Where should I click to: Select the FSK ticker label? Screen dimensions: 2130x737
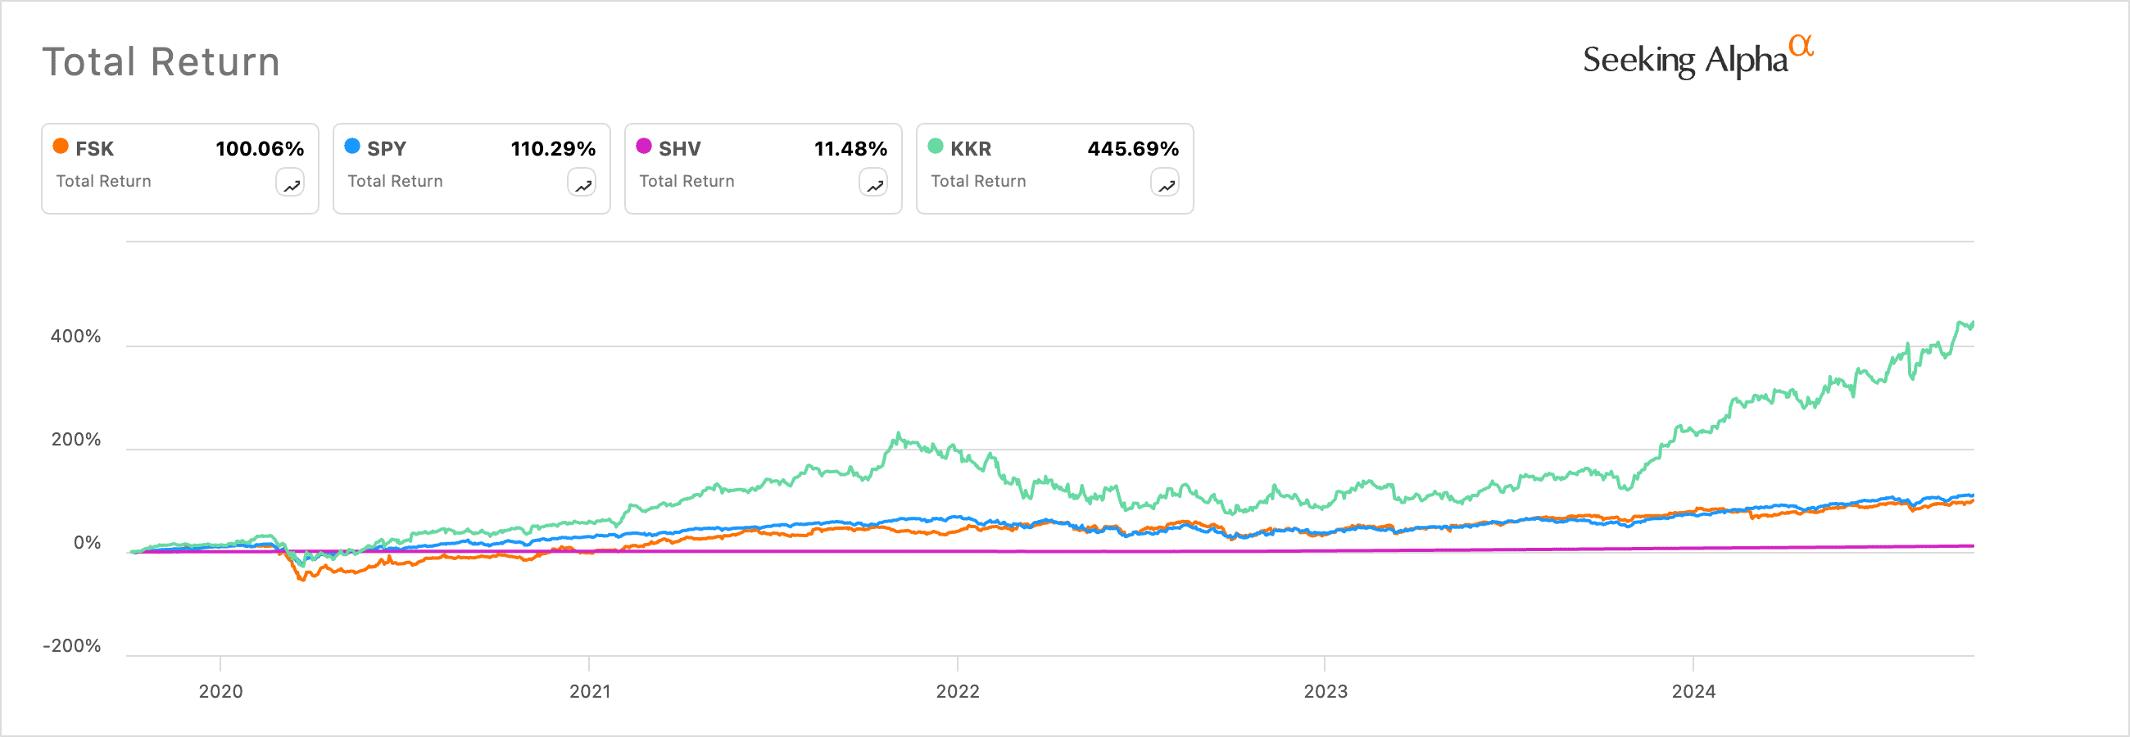94,149
